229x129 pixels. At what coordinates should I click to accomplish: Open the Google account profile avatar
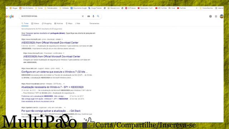[x=221, y=16]
